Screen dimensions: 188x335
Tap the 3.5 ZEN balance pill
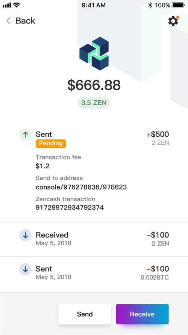point(94,102)
